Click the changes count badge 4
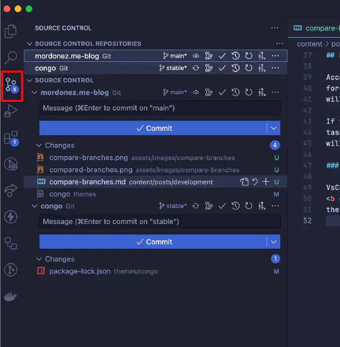Screen dimensions: 340x347 275,145
